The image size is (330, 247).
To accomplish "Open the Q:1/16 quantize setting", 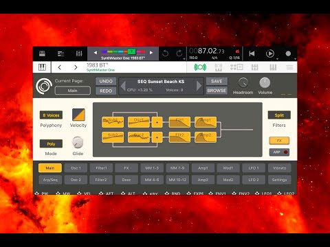I will click(x=234, y=58).
